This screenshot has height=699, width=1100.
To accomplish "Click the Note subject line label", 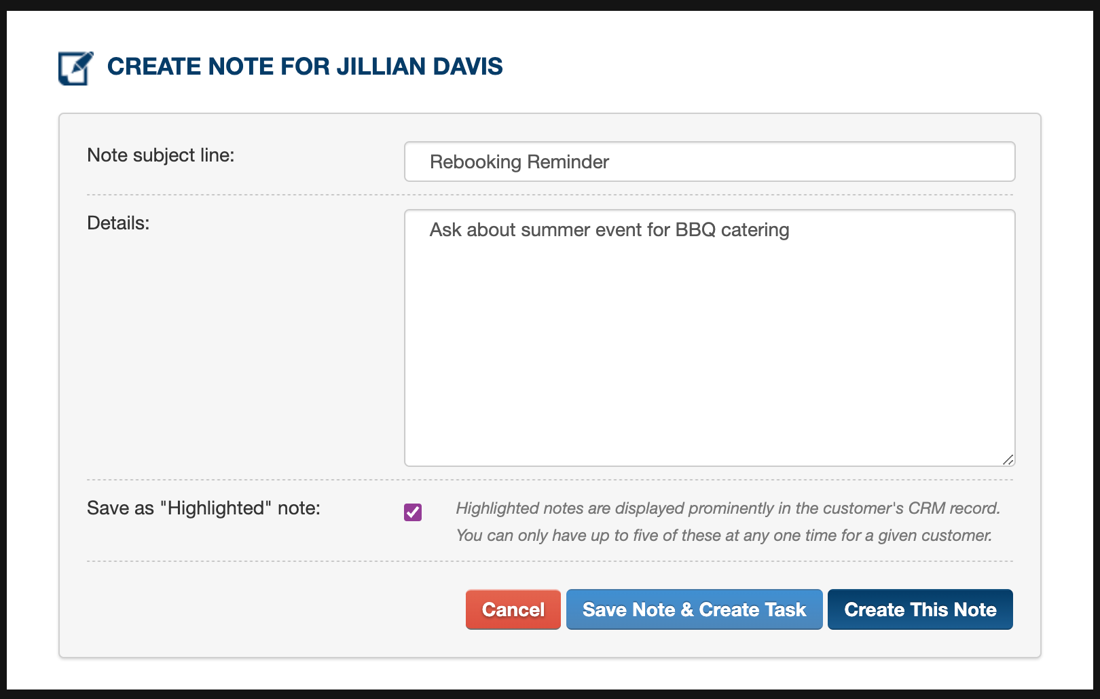I will tap(161, 155).
